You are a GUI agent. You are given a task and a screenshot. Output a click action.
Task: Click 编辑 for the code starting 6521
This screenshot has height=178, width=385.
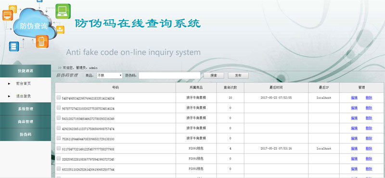(354, 169)
